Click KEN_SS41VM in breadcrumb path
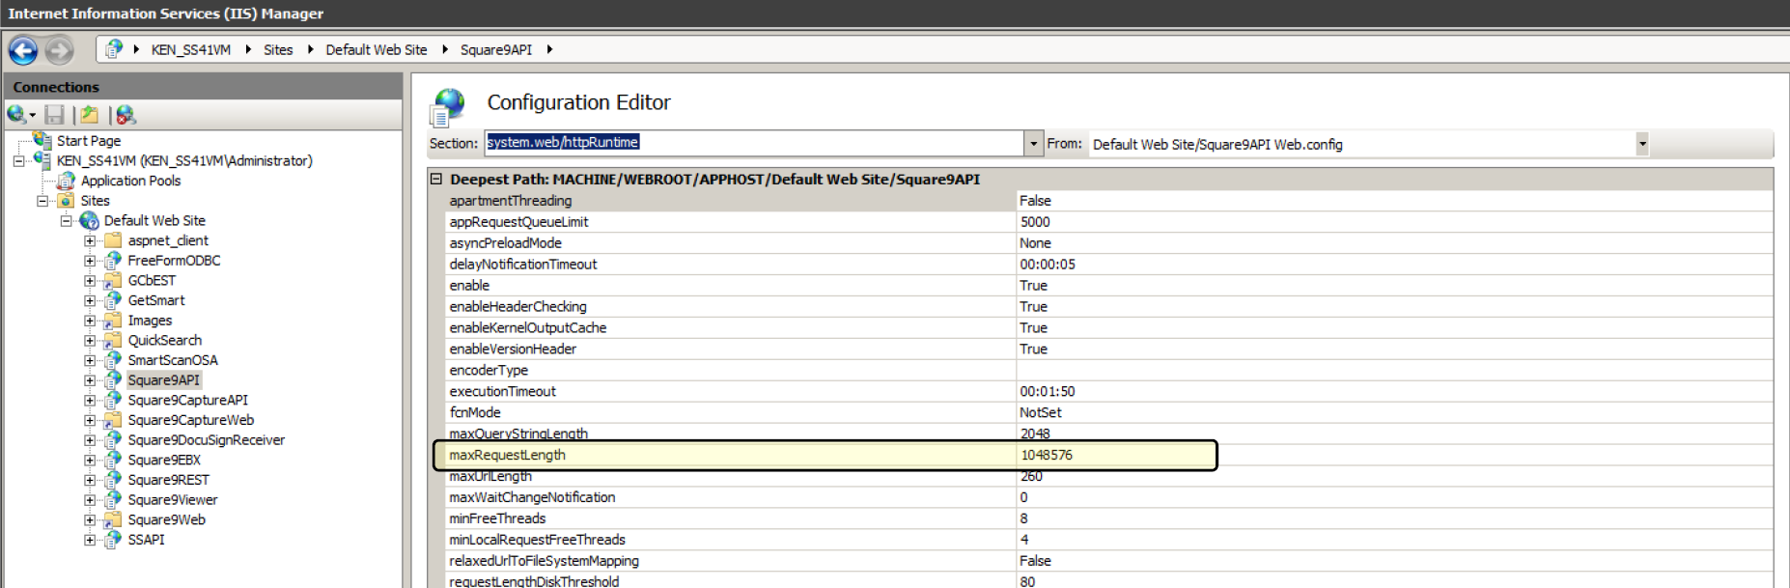1790x588 pixels. pyautogui.click(x=191, y=50)
